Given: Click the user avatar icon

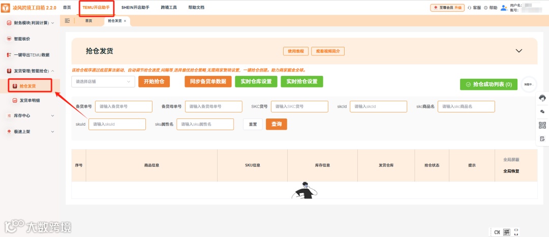Looking at the screenshot, I should [504, 8].
